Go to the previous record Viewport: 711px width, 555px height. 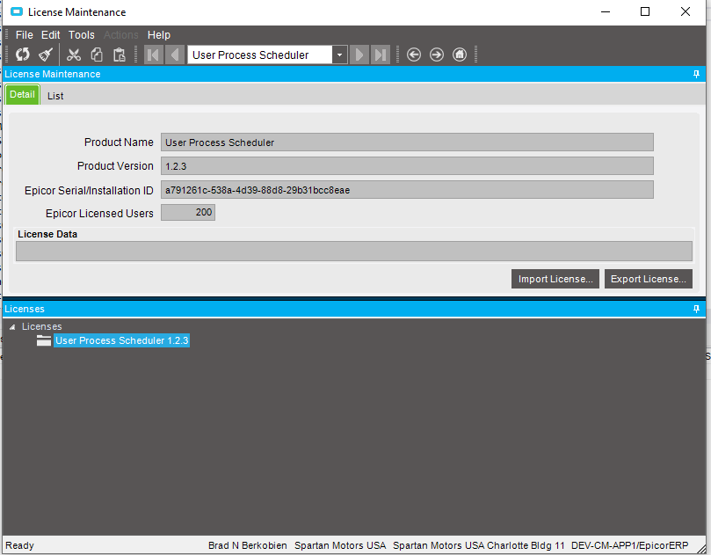[x=175, y=55]
